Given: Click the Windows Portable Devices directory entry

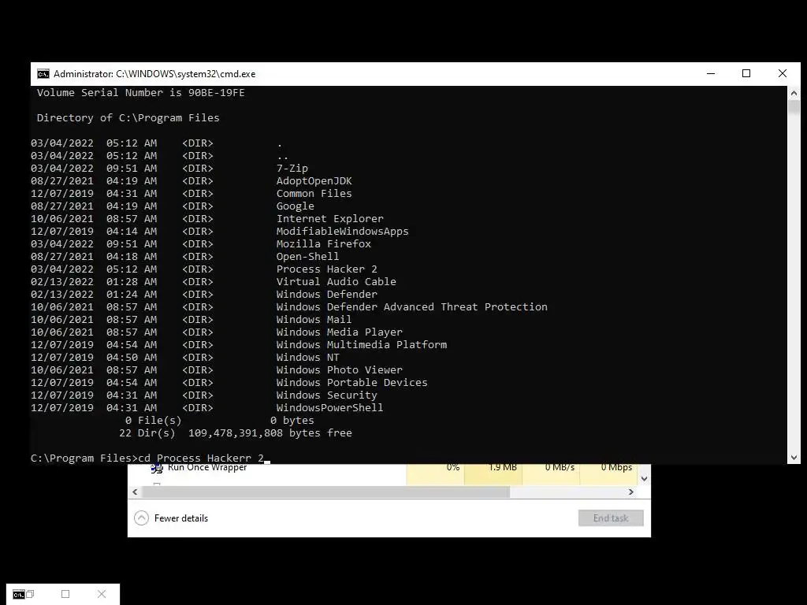Looking at the screenshot, I should click(352, 383).
